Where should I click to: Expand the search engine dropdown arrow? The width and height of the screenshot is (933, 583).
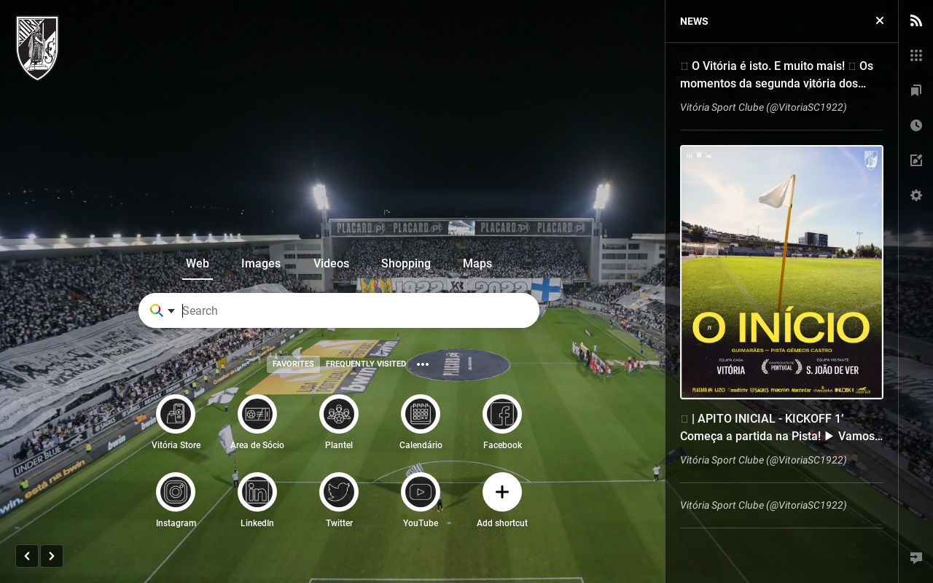(171, 311)
